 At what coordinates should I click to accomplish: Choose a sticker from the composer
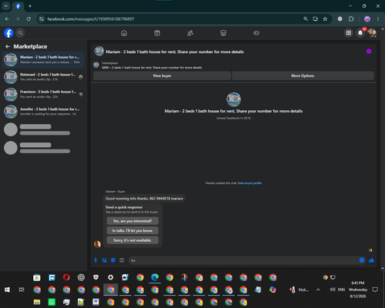pyautogui.click(x=113, y=260)
